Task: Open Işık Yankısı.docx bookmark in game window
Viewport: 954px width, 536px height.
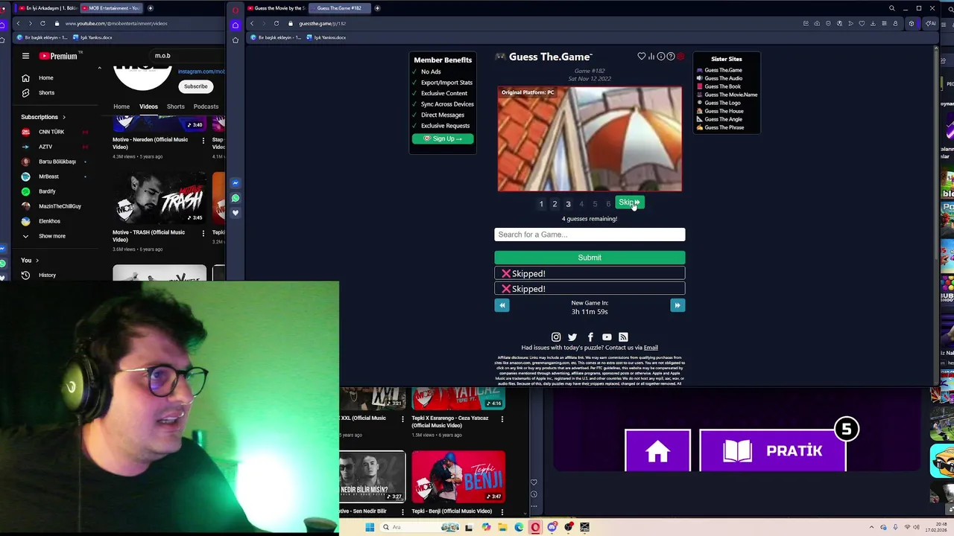Action: 325,37
